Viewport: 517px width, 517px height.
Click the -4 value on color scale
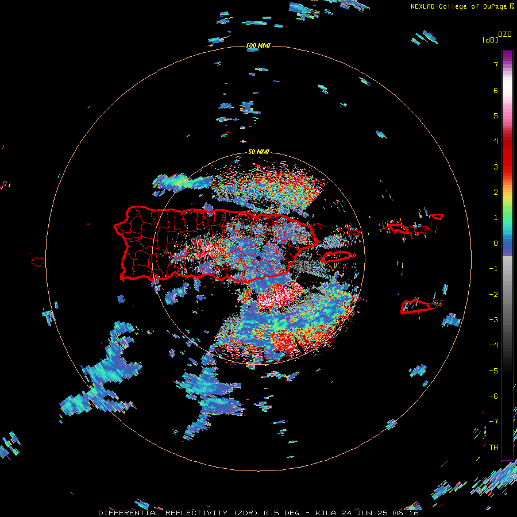(x=493, y=345)
